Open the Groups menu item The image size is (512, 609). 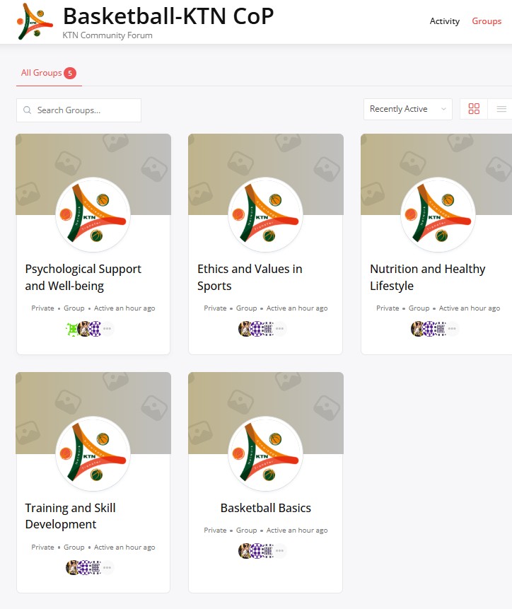(487, 21)
